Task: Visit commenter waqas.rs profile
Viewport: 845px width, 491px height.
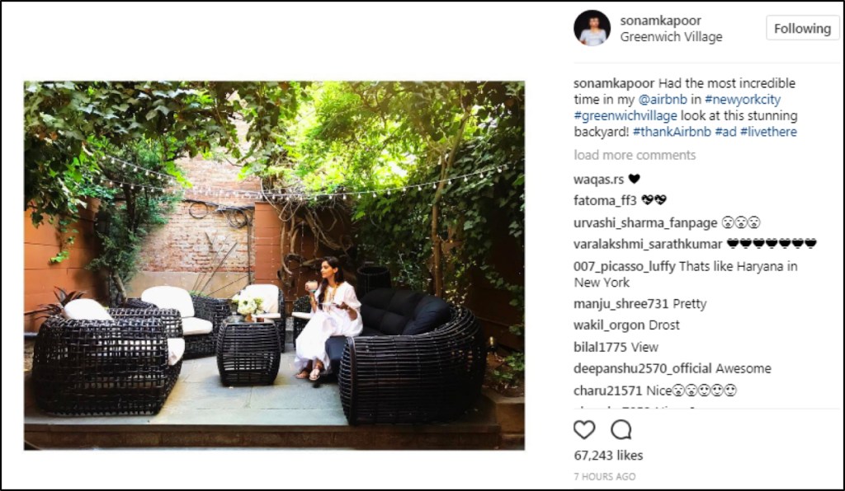Action: click(599, 179)
